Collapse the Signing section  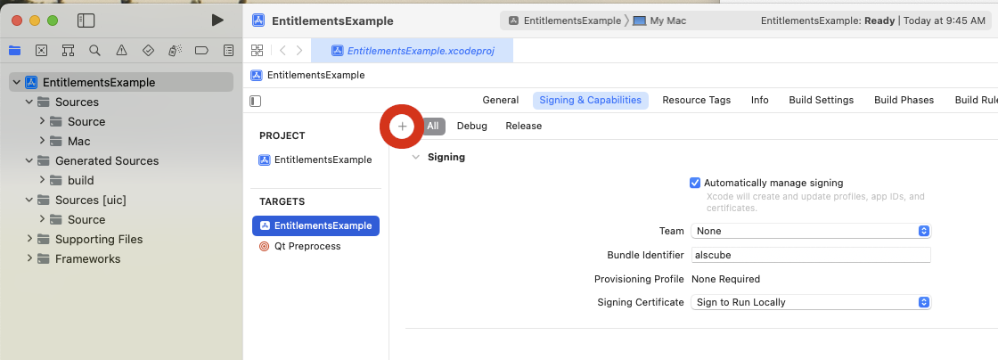(x=415, y=157)
